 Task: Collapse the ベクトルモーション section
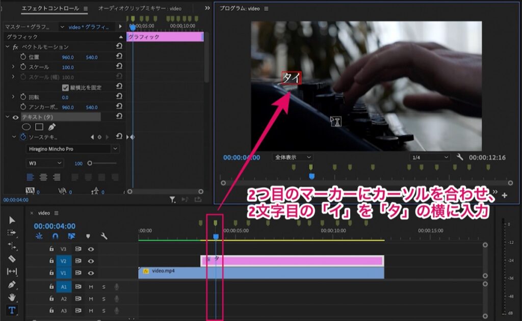[x=7, y=46]
